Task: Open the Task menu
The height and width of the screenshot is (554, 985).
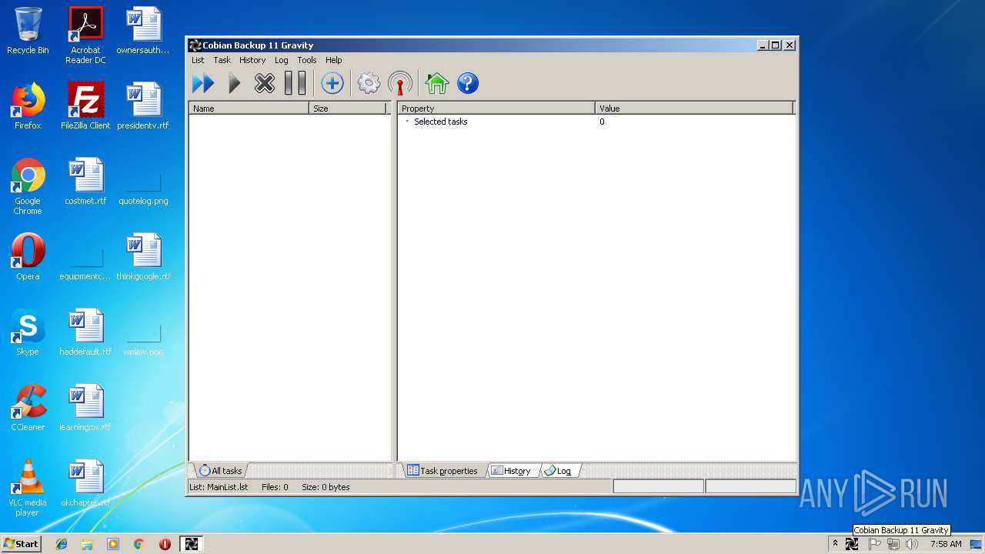Action: tap(222, 60)
